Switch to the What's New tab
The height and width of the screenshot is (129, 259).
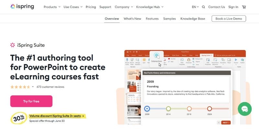point(132,19)
